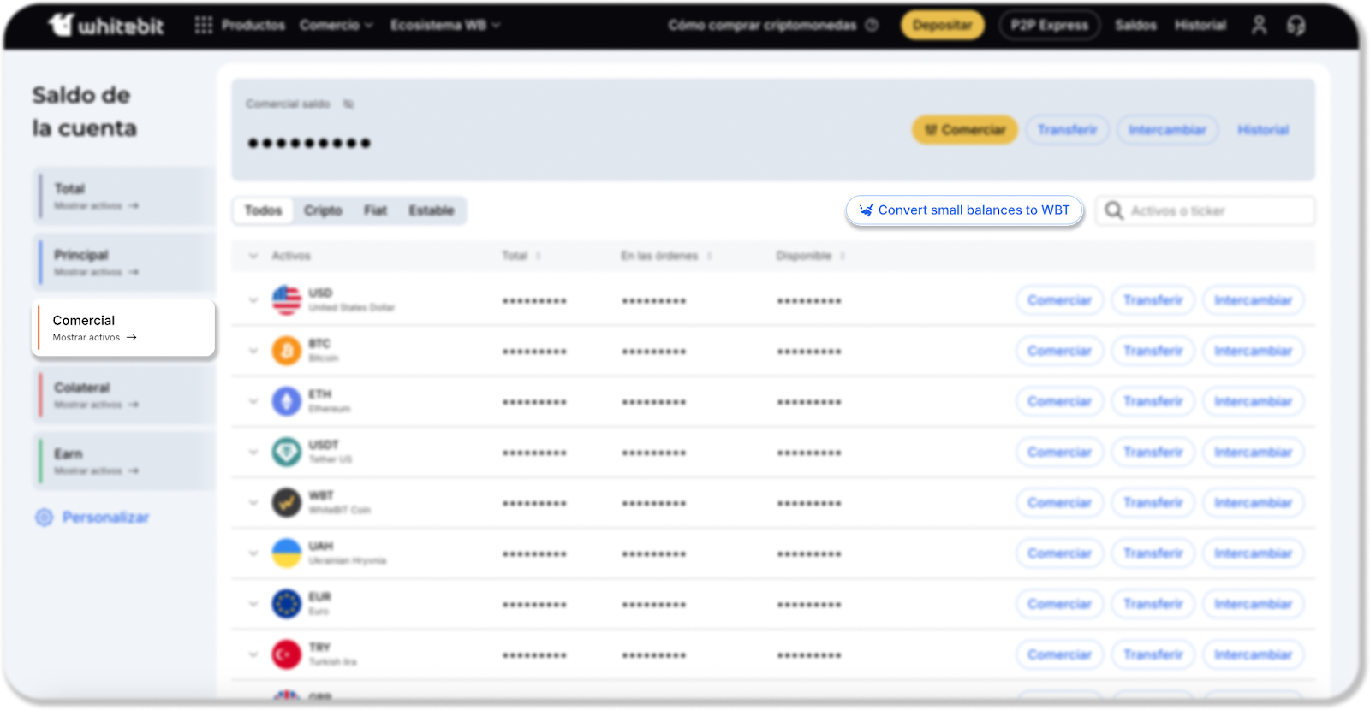Image resolution: width=1370 pixels, height=710 pixels.
Task: Open the Ecosistema WB dropdown
Action: tap(444, 25)
